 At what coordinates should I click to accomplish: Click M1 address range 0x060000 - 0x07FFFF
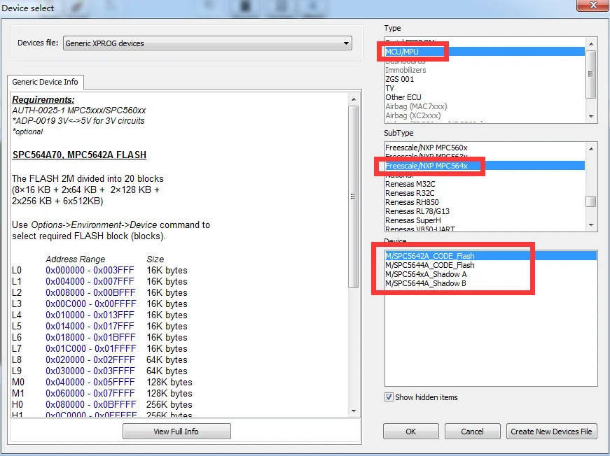click(x=90, y=394)
